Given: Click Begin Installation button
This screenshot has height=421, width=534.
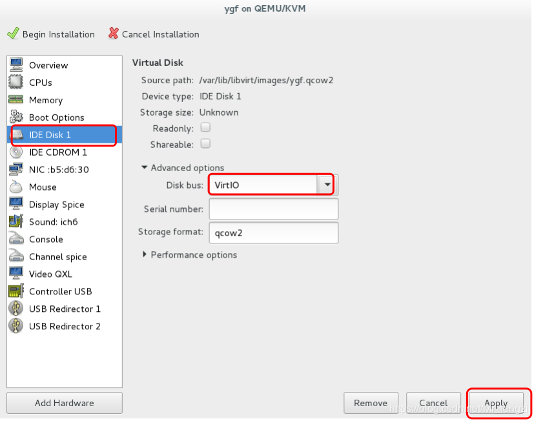Looking at the screenshot, I should (x=51, y=34).
